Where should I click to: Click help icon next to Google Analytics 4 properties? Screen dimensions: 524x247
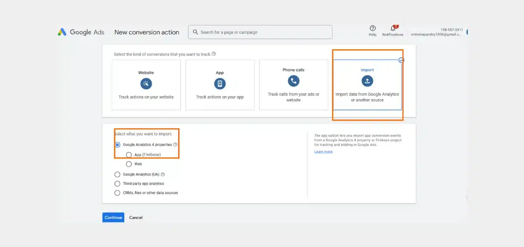pyautogui.click(x=175, y=144)
